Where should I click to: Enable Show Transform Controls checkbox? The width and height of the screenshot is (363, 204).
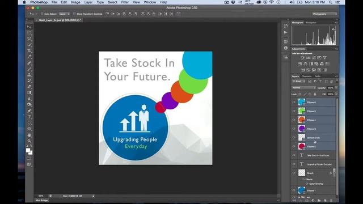point(74,14)
